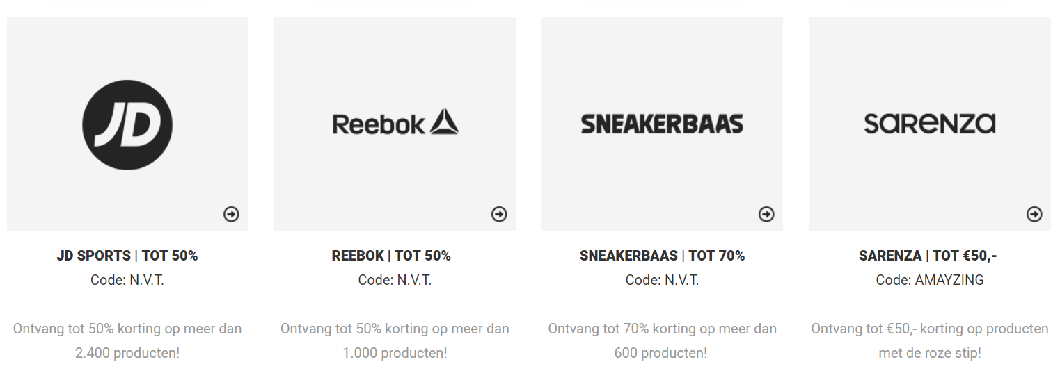The image size is (1060, 371).
Task: Click Code: N.V.T. under Sneakerbaas
Action: [662, 280]
